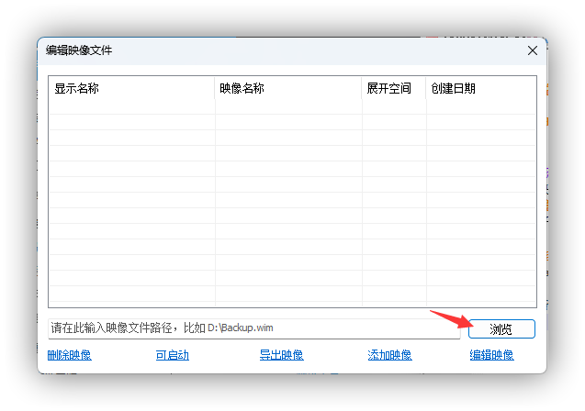
Task: Click the image file path input field
Action: [x=254, y=328]
